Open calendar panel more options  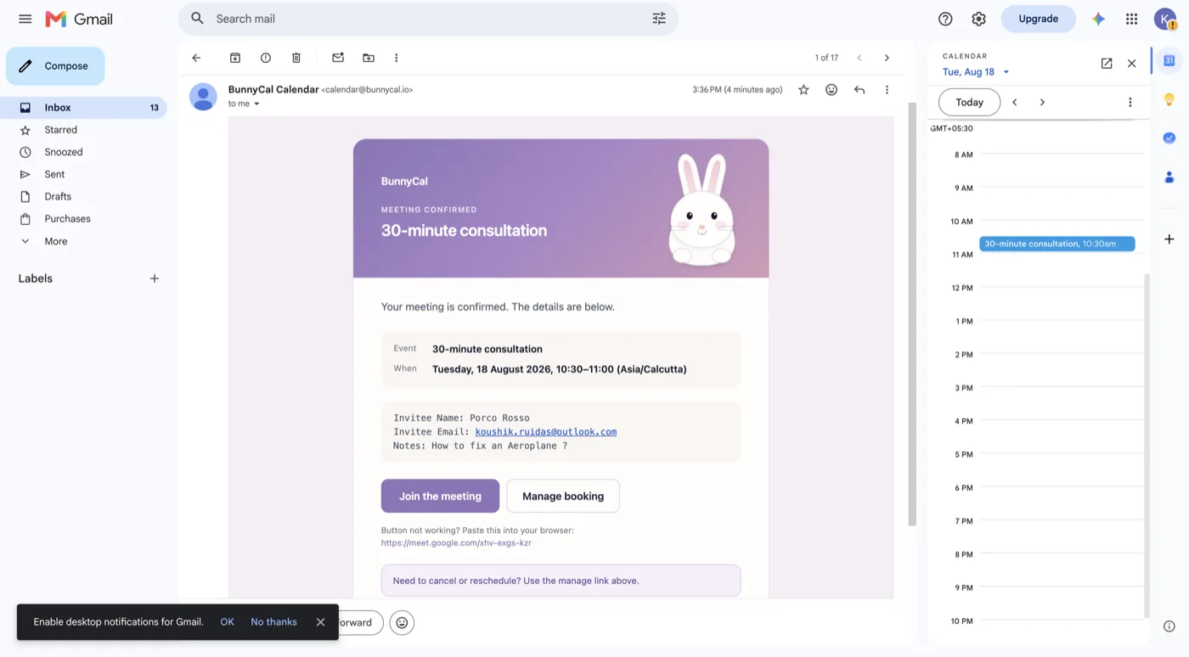1130,102
